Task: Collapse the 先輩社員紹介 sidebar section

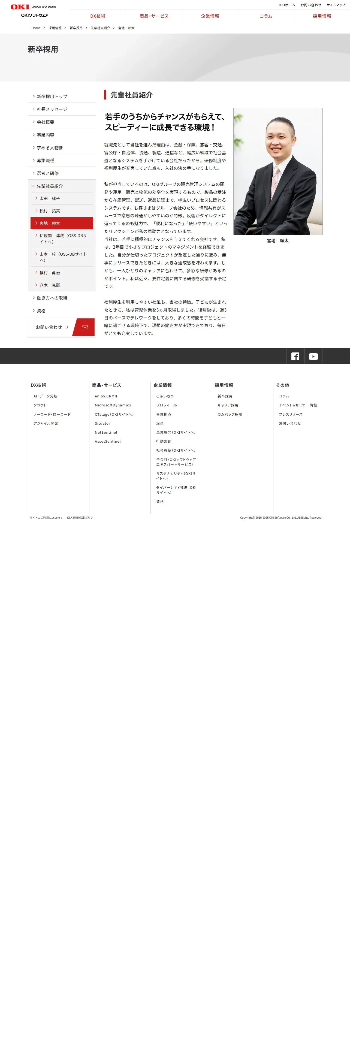Action: point(62,186)
